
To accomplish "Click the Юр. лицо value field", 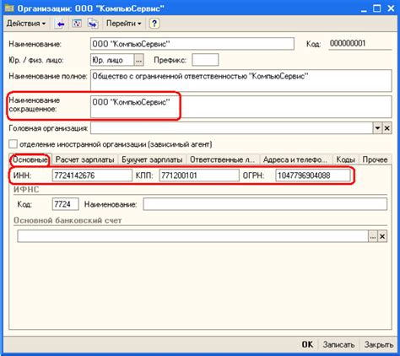I will click(112, 60).
